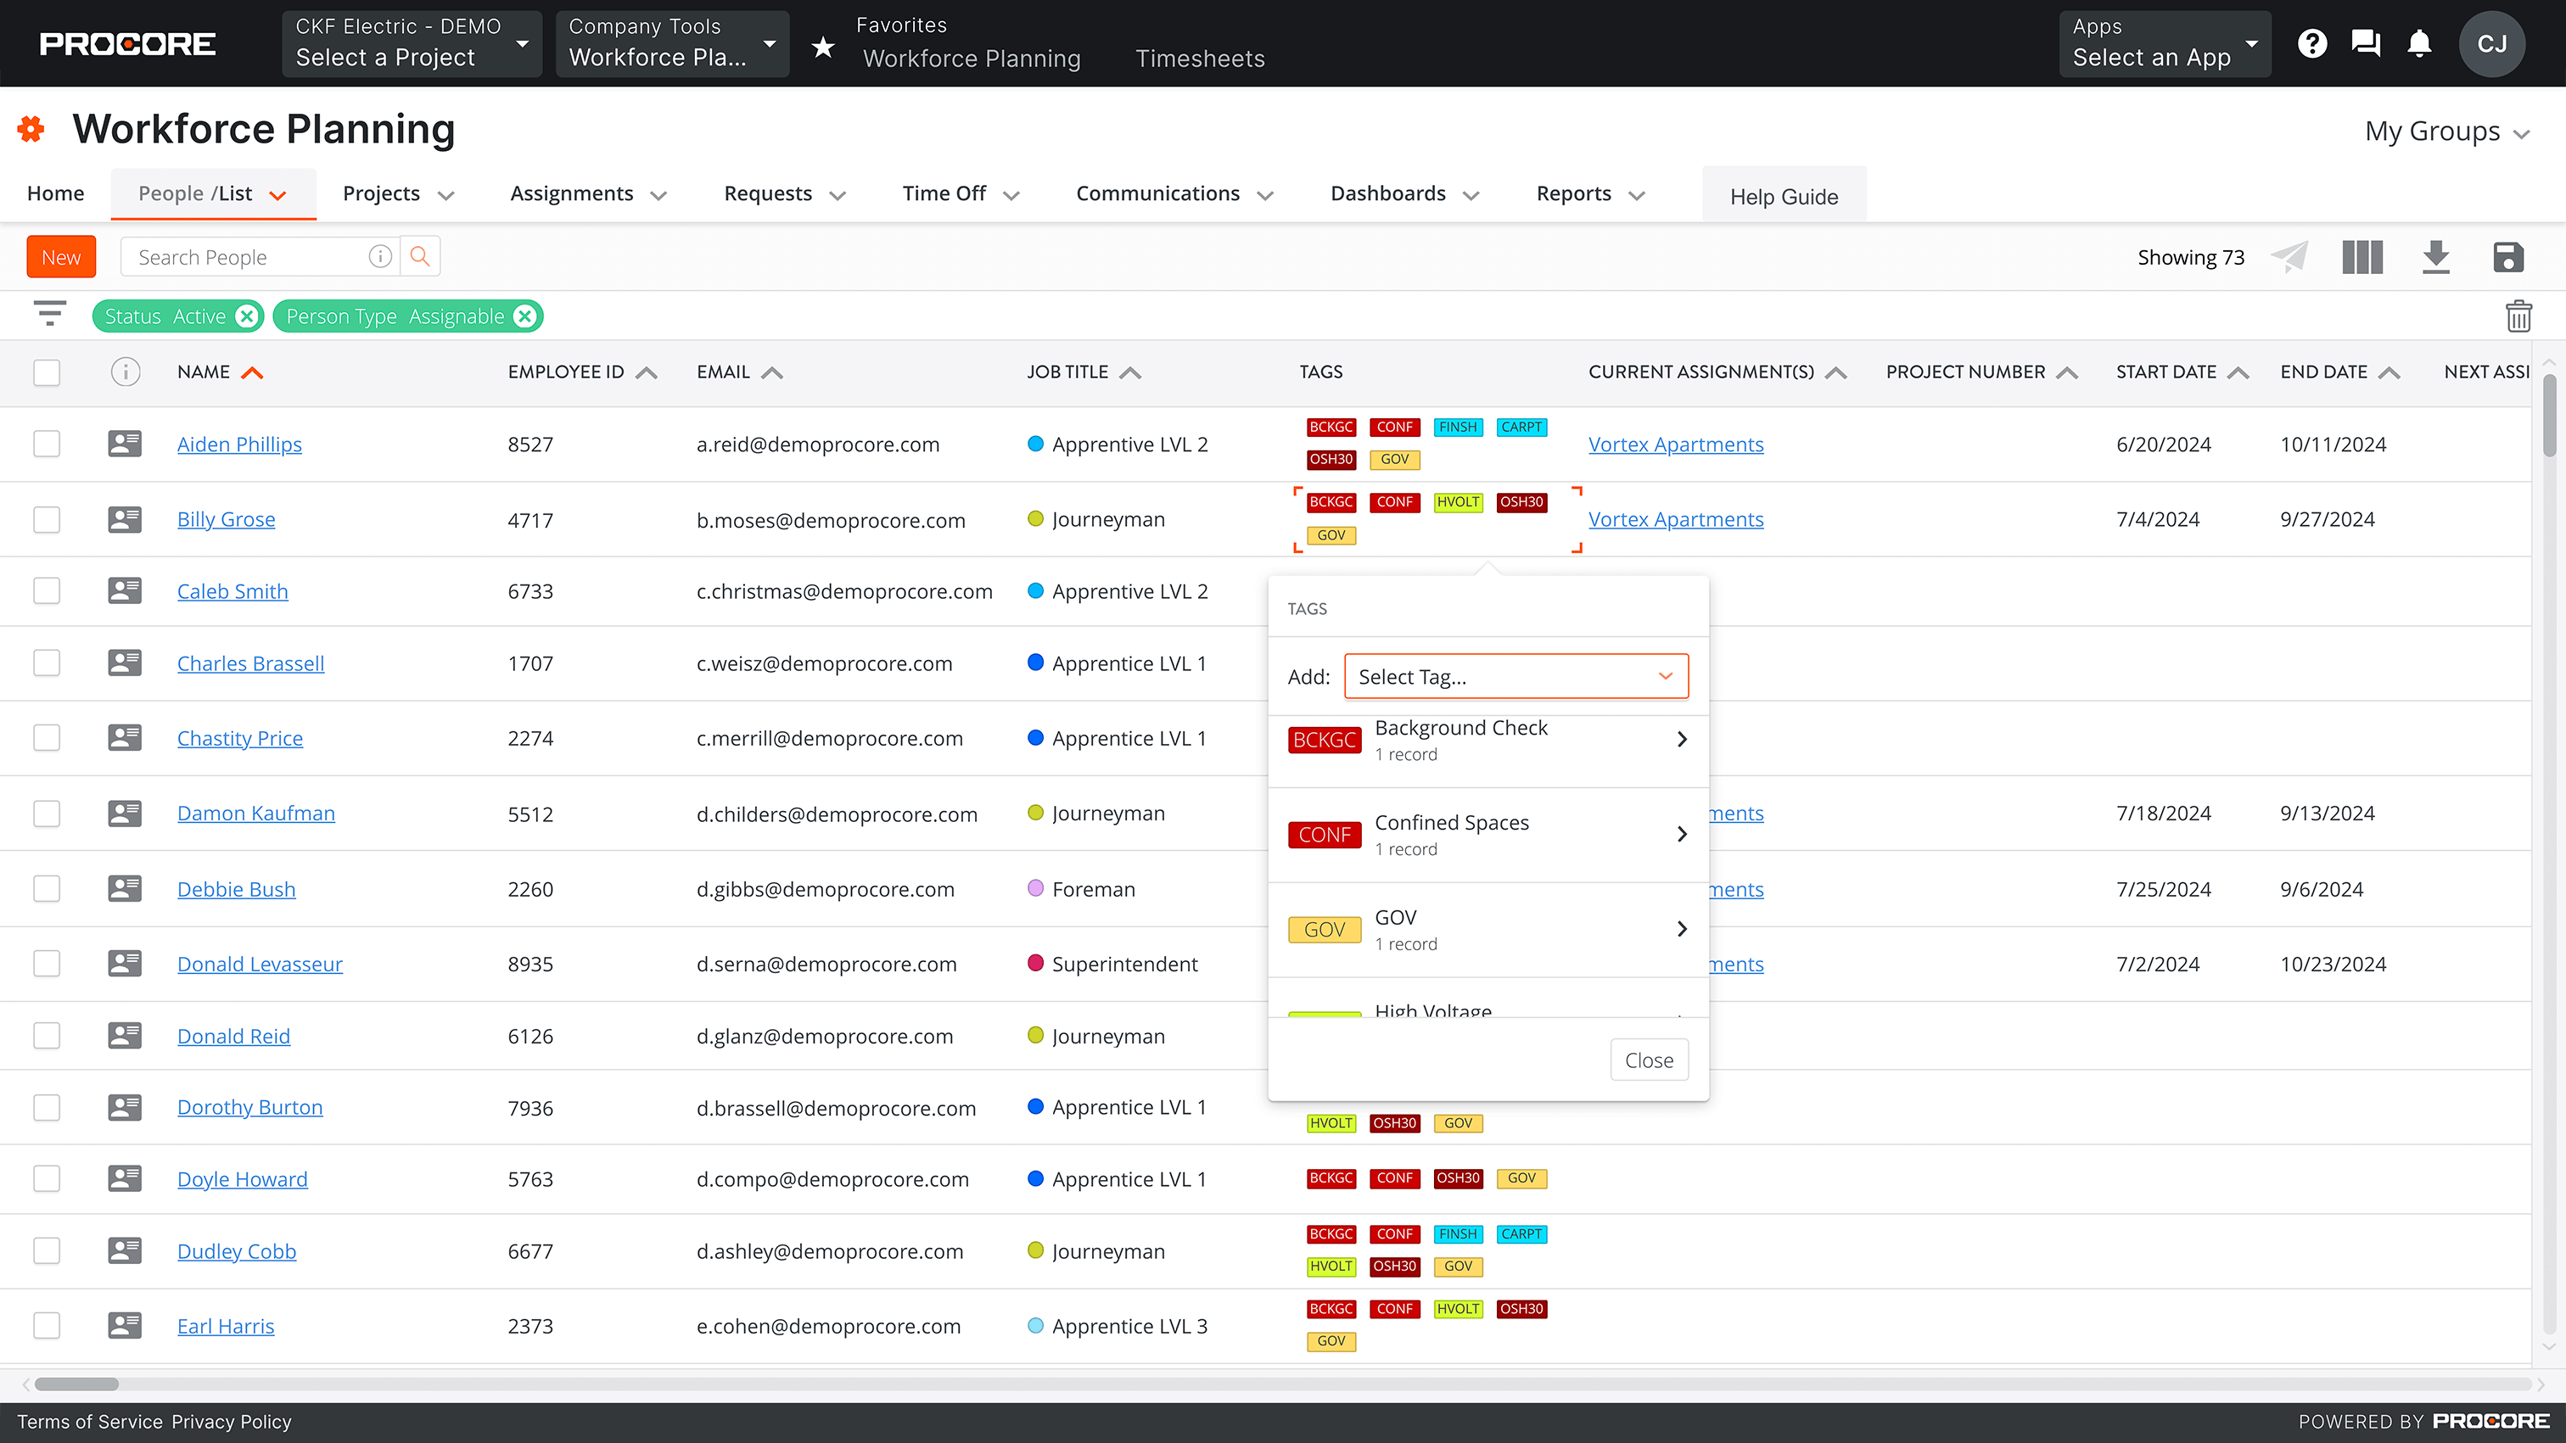Screen dimensions: 2566x1443
Task: Open the notifications bell icon
Action: 2419,42
